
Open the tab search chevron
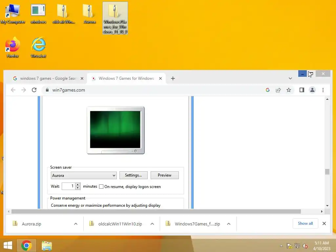coord(290,78)
